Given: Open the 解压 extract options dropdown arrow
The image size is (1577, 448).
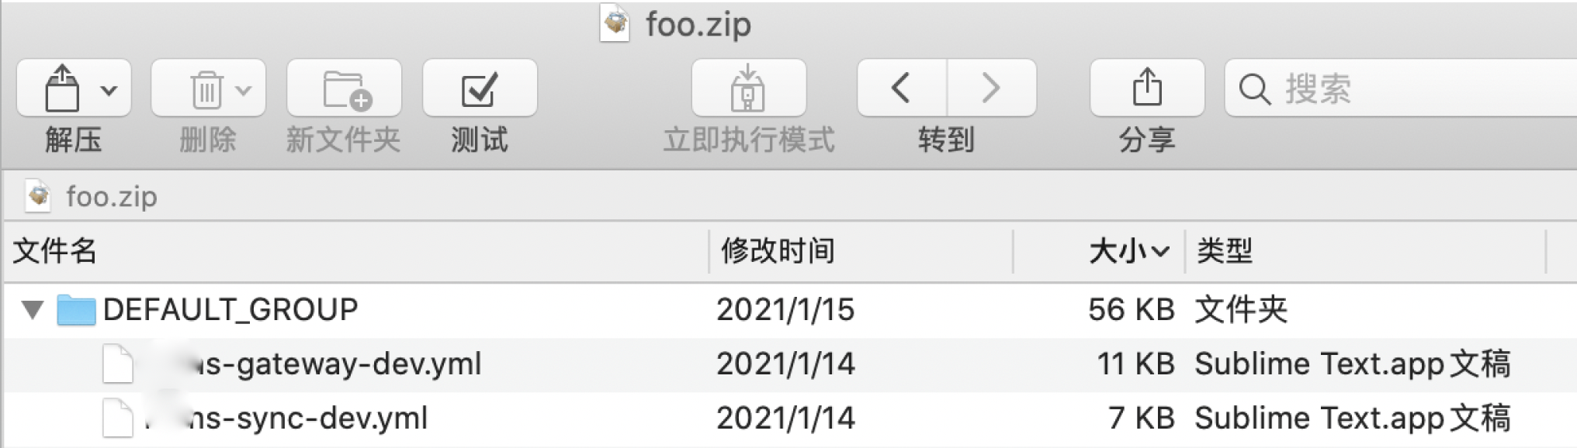Looking at the screenshot, I should coord(109,88).
